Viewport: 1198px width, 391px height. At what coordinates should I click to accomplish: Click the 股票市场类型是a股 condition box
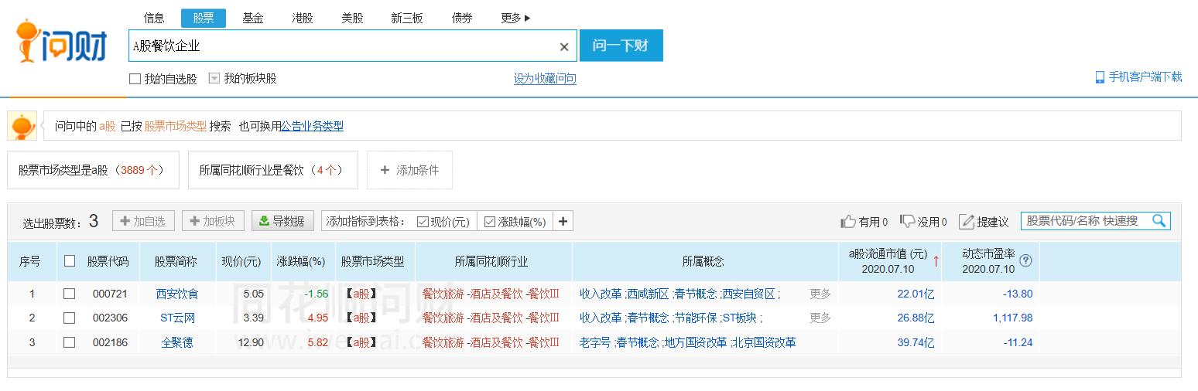point(93,170)
